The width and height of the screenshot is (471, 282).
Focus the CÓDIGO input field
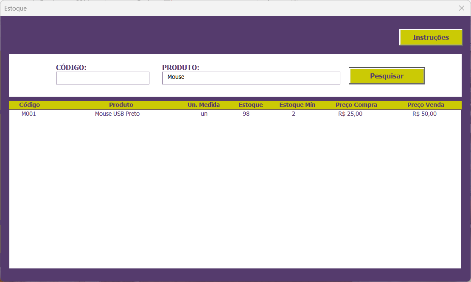coord(102,78)
